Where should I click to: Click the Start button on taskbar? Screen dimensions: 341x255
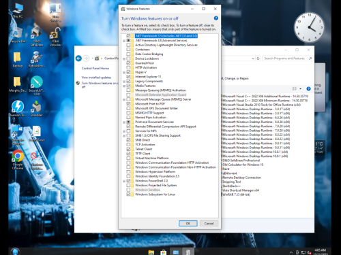point(15,252)
